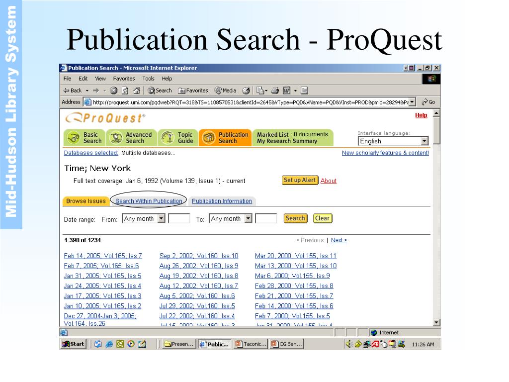Click the About link

[329, 181]
